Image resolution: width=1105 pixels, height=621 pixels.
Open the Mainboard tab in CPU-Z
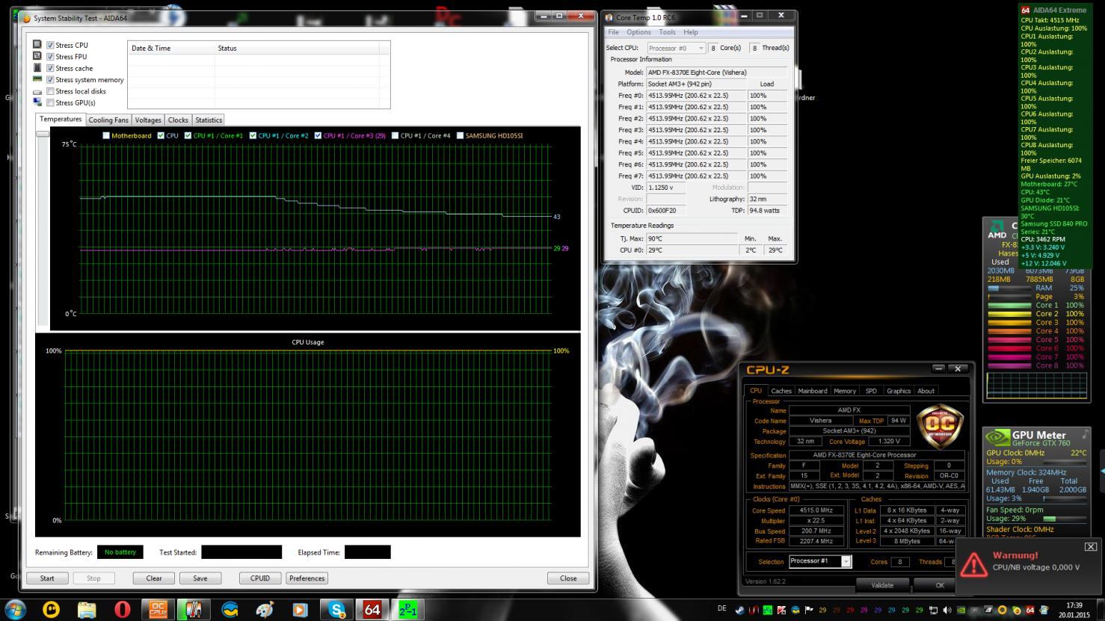[813, 391]
